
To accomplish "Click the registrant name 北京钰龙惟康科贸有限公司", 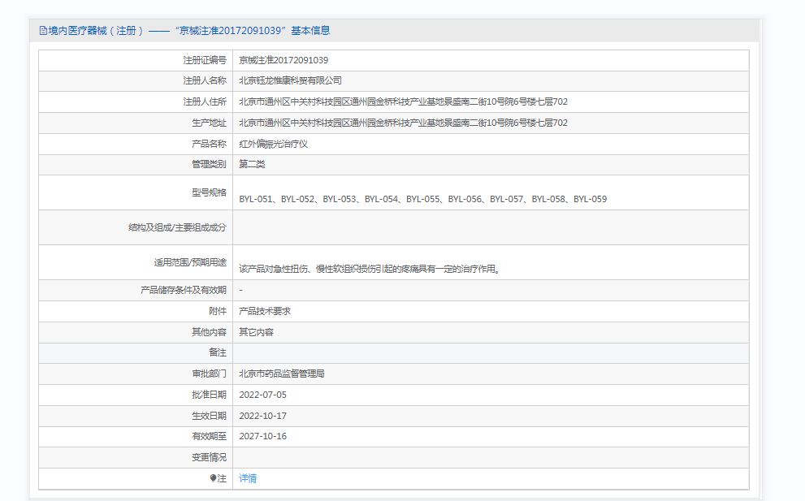I will tap(290, 80).
